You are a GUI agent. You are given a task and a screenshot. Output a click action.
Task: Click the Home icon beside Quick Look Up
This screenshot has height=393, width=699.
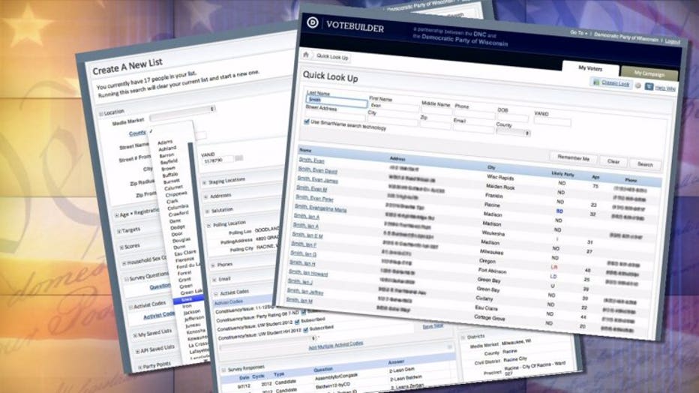(x=306, y=55)
